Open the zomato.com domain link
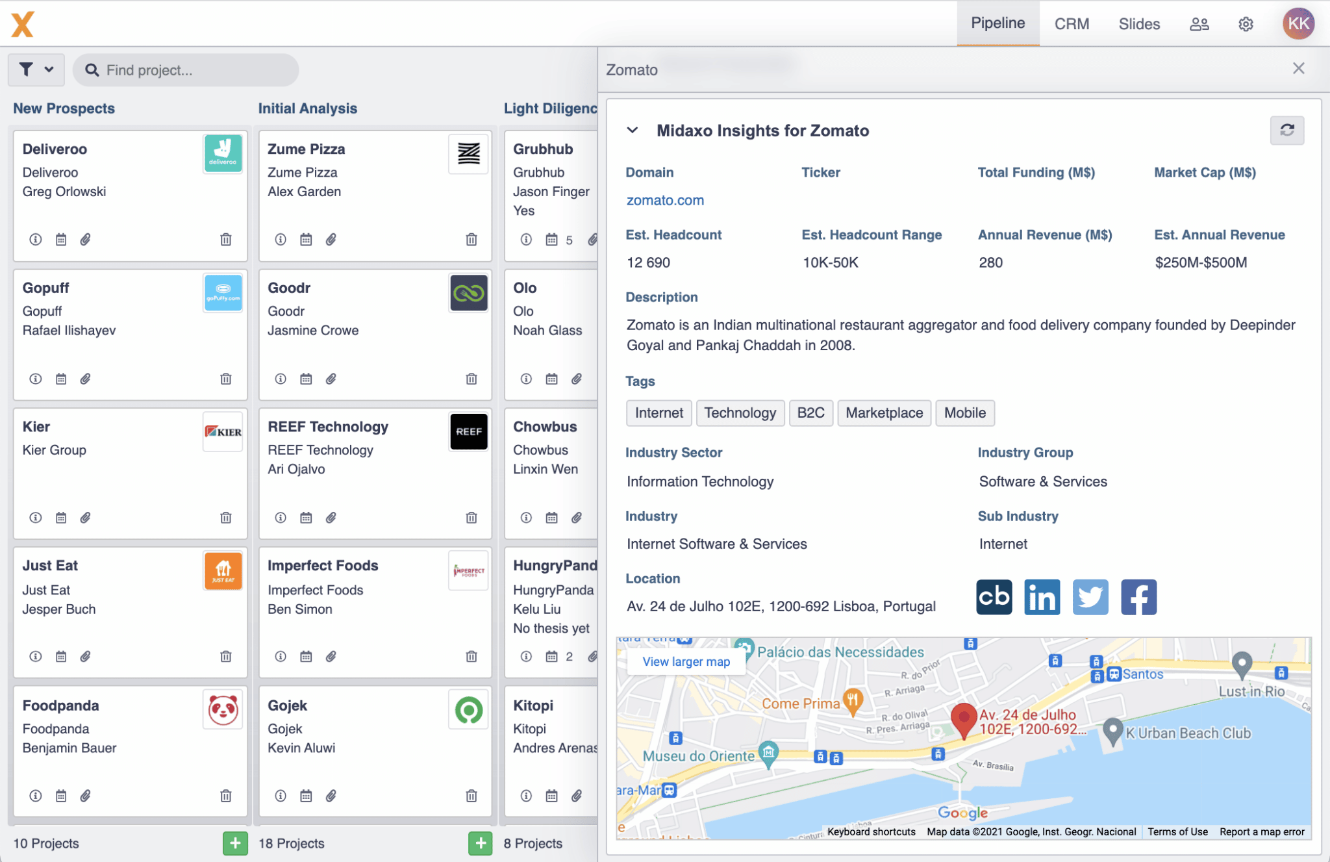Image resolution: width=1330 pixels, height=862 pixels. click(x=665, y=200)
